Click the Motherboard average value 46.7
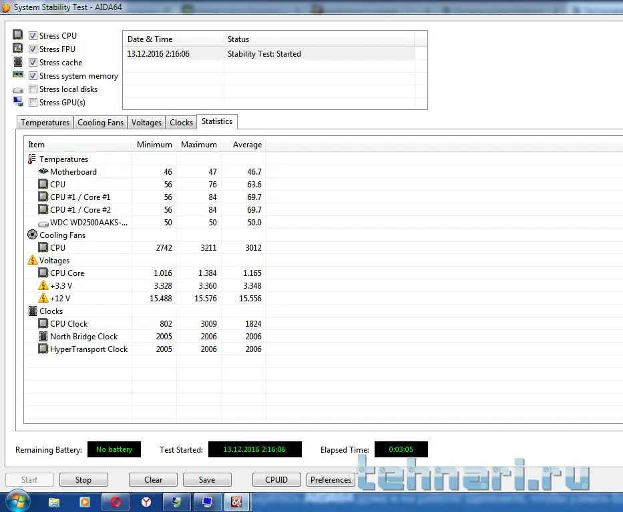Screen dimensions: 623x512 click(x=254, y=172)
